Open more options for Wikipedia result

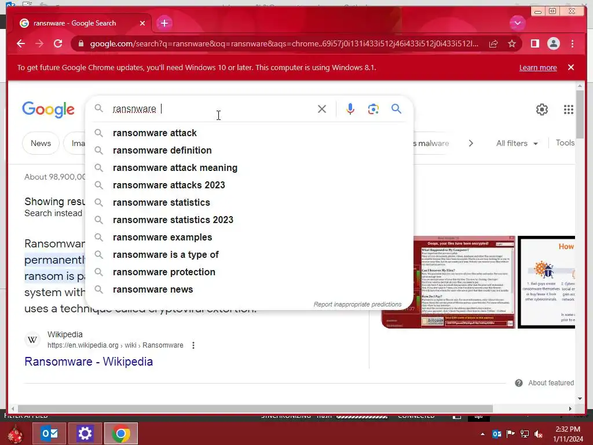(x=193, y=345)
